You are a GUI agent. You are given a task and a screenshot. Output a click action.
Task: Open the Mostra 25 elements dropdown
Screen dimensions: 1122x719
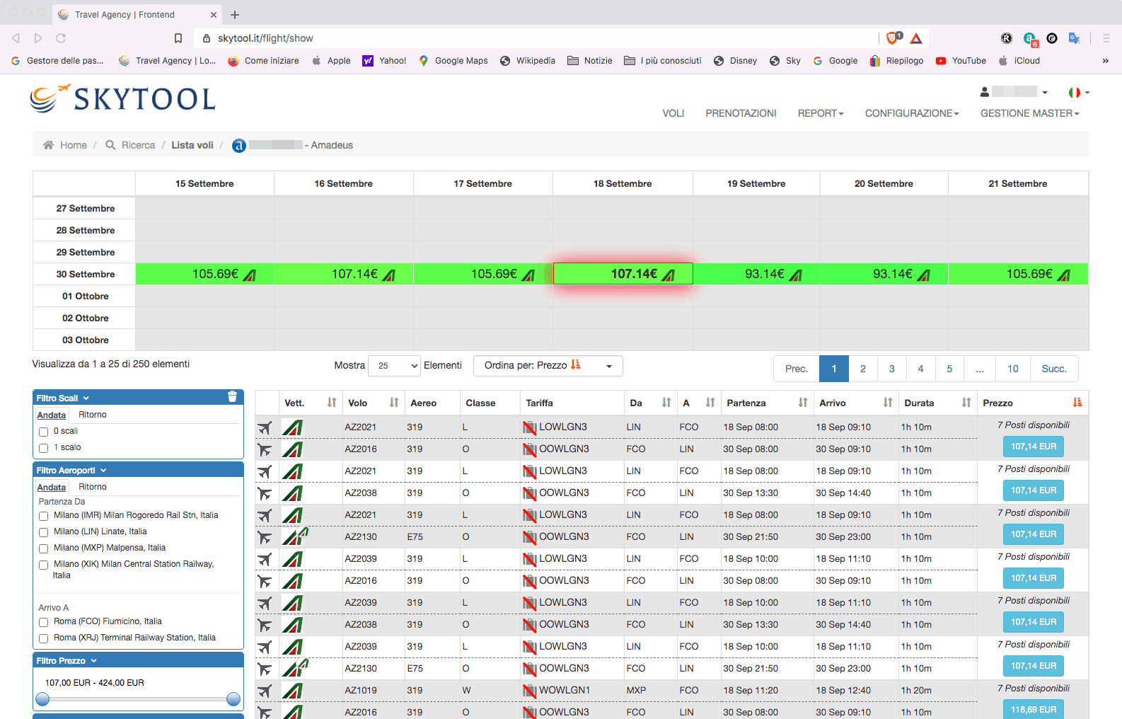pos(394,366)
